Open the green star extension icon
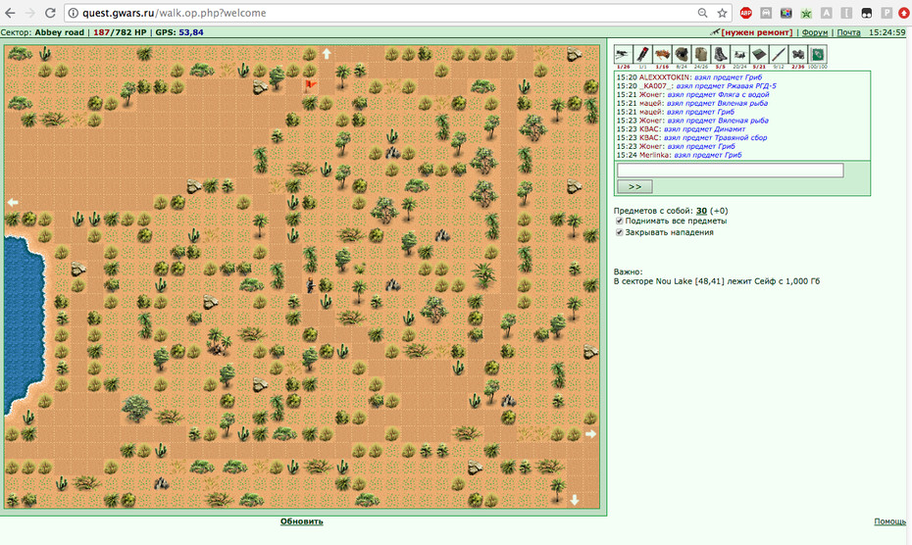The height and width of the screenshot is (545, 912). (x=806, y=13)
